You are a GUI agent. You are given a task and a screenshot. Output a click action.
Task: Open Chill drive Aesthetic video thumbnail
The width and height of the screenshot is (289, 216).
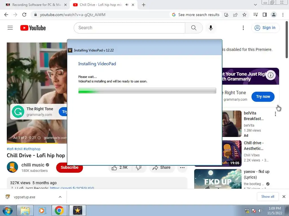click(232, 153)
